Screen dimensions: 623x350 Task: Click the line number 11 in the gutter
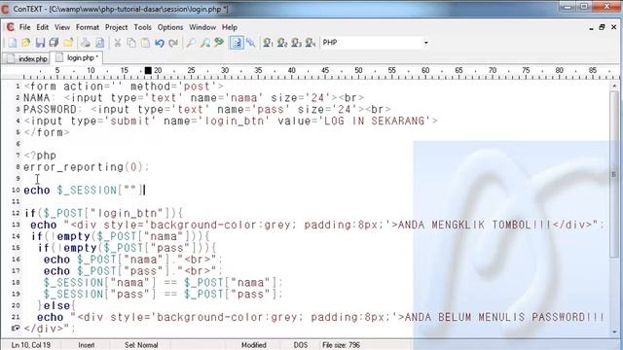(16, 201)
